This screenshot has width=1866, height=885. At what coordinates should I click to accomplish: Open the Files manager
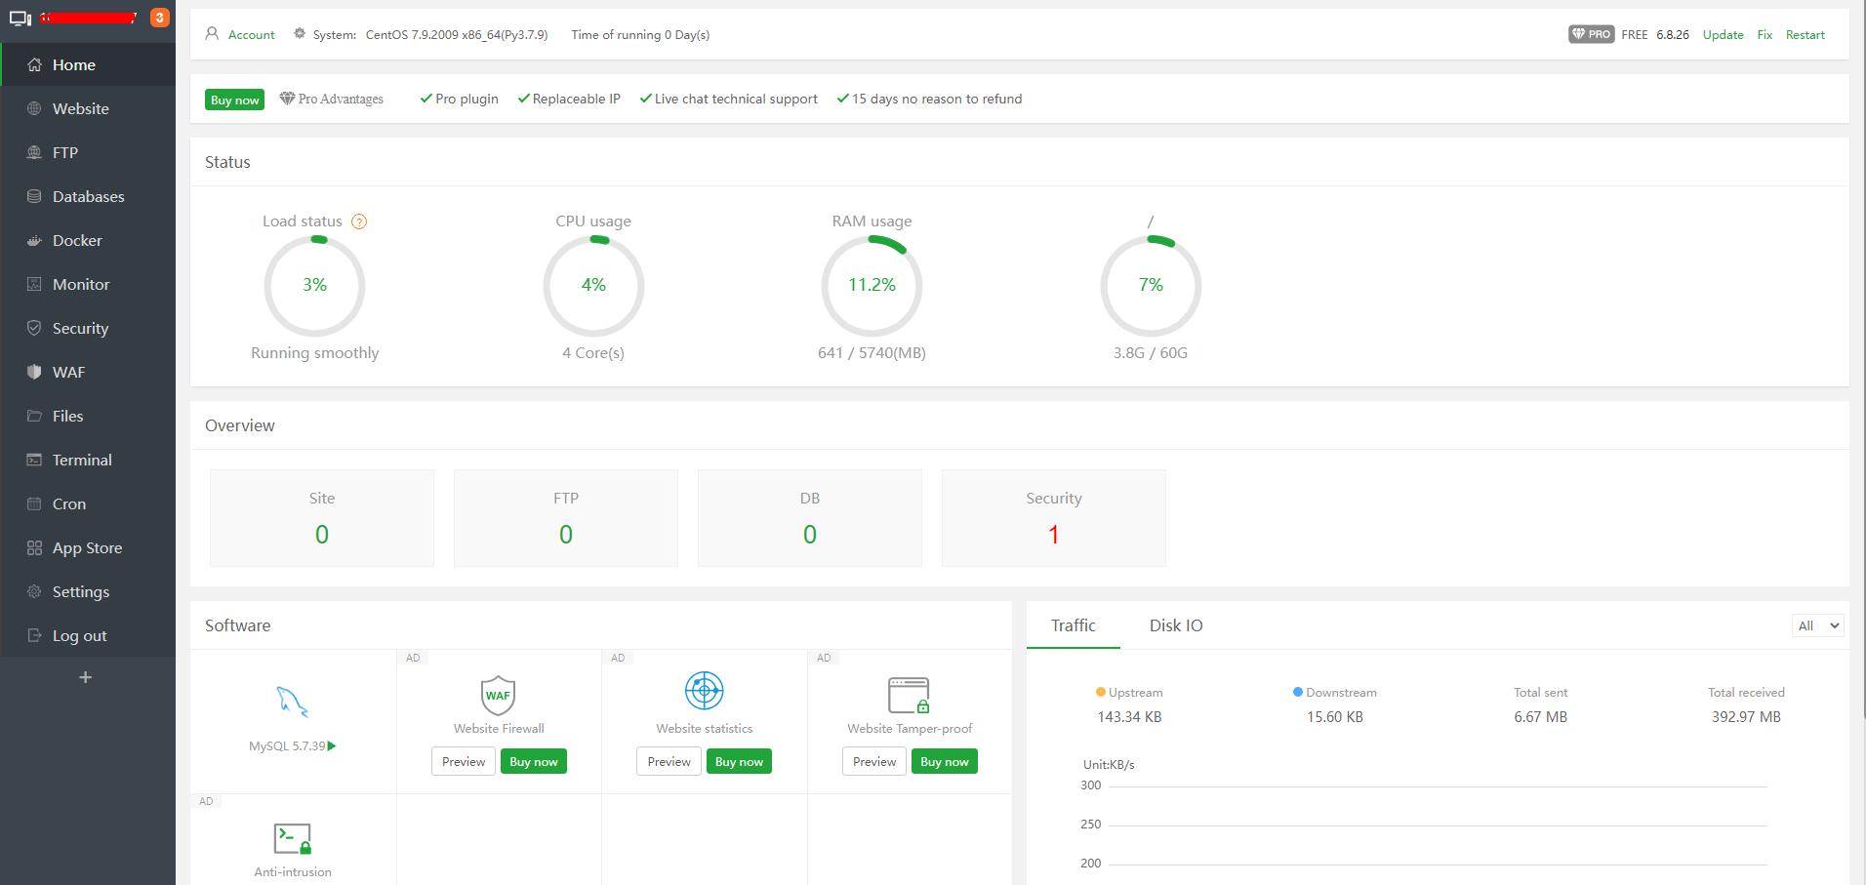[68, 416]
